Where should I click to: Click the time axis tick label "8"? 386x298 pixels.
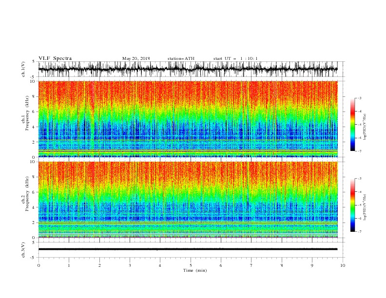[x=282, y=265]
